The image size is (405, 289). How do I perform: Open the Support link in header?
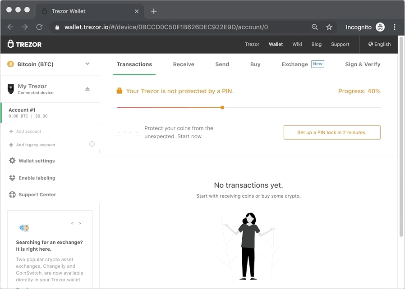click(340, 45)
